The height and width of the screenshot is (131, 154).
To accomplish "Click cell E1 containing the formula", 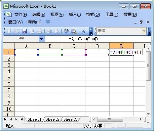I will (121, 52).
